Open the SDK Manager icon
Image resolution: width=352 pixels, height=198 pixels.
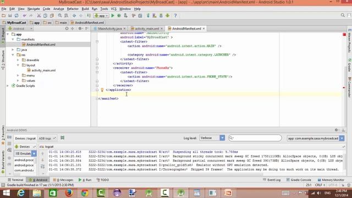(161, 15)
